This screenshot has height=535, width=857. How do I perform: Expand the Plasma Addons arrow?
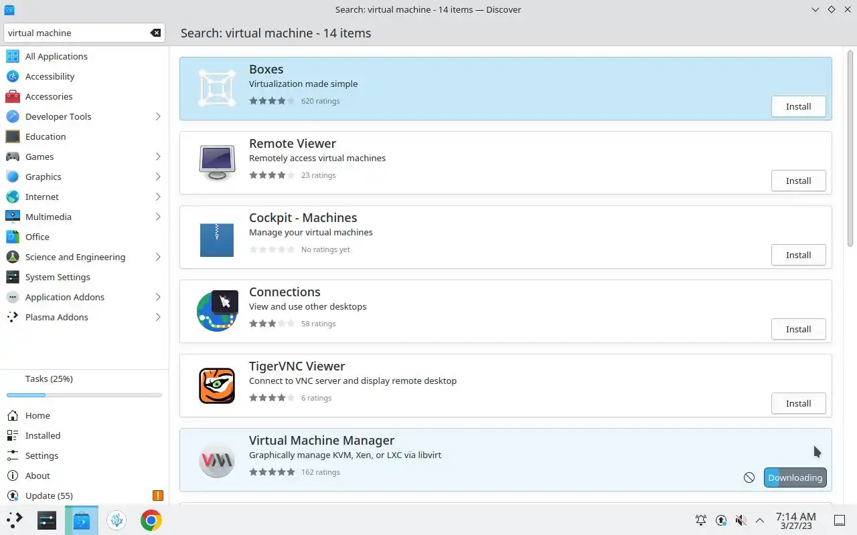158,317
